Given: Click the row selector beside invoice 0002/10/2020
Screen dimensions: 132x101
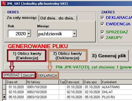Looking at the screenshot, I should tap(4, 92).
